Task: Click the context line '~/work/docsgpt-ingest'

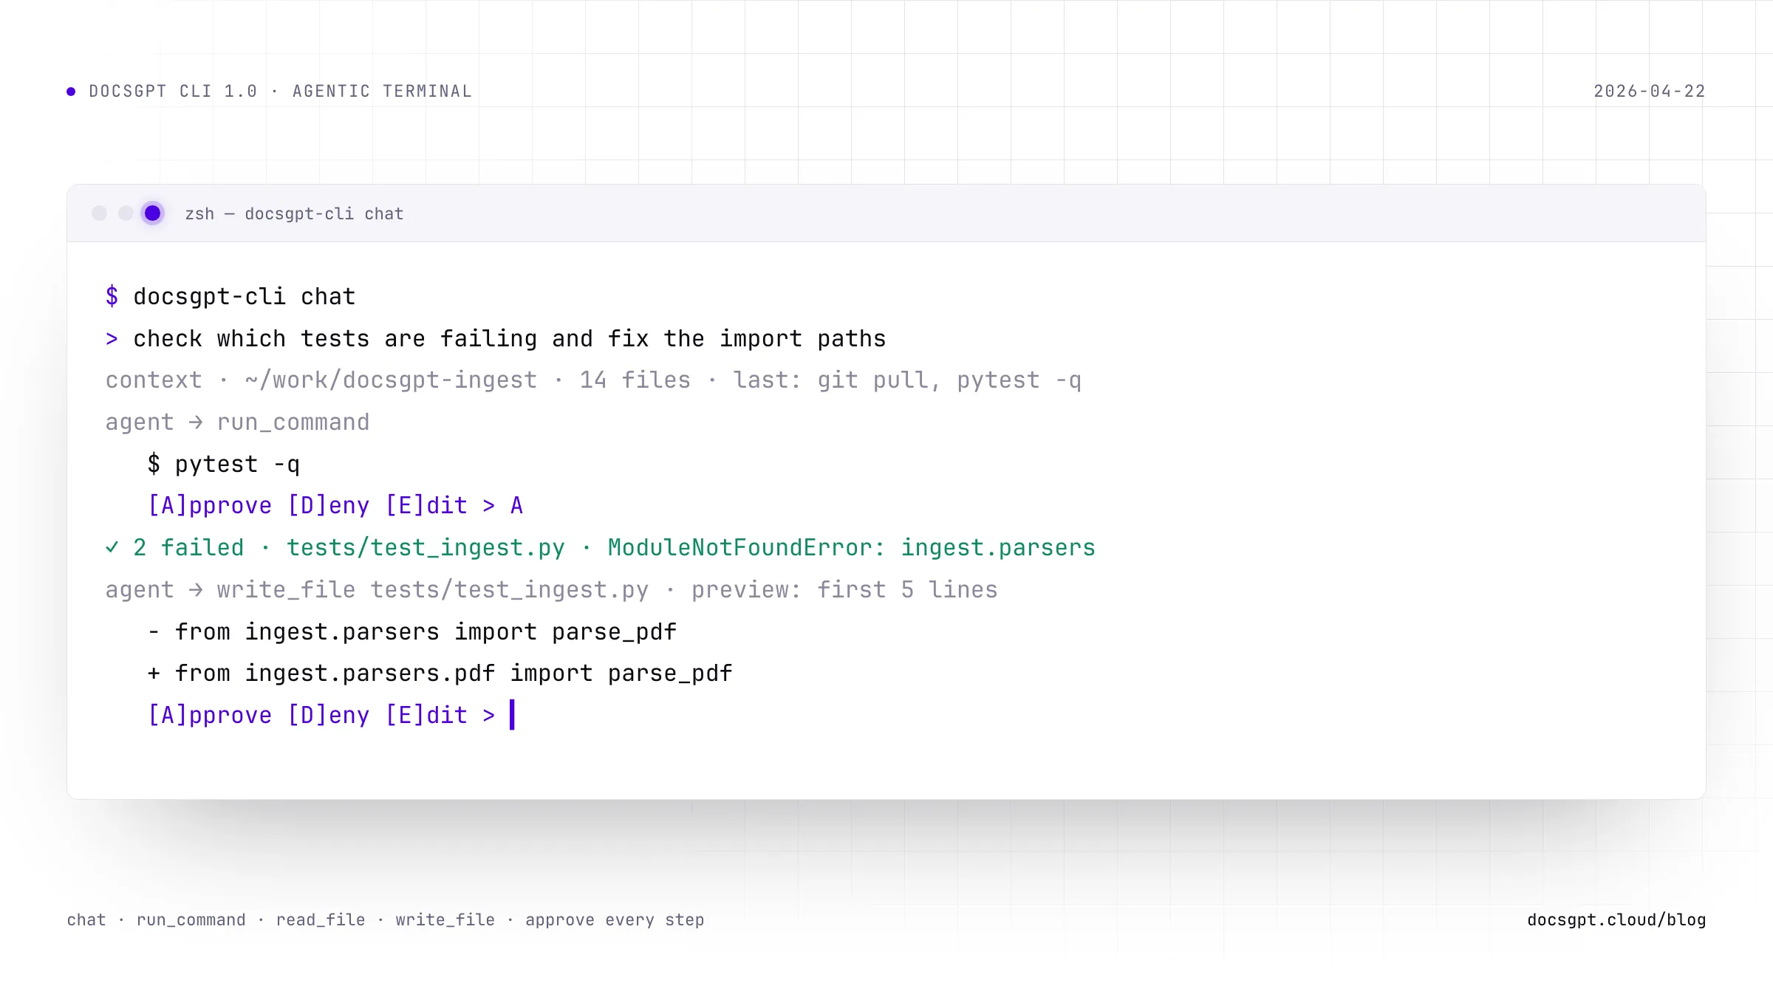Action: click(391, 380)
